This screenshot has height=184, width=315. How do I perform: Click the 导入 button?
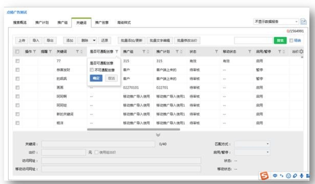[x=36, y=40]
